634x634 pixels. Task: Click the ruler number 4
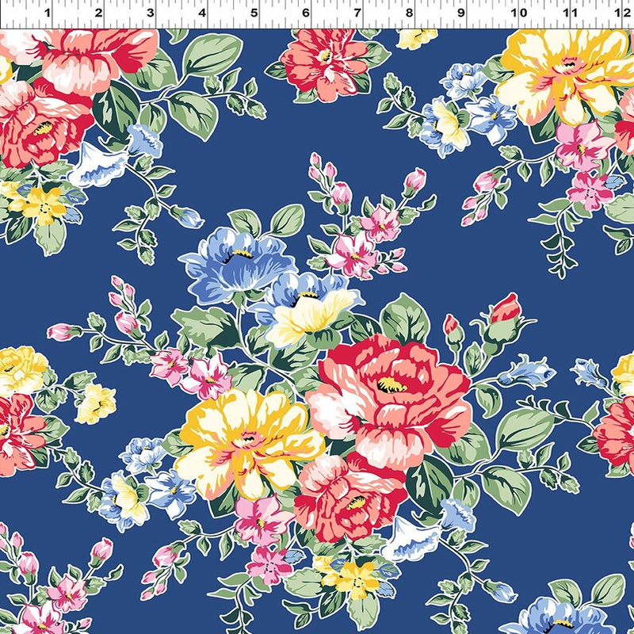point(202,13)
